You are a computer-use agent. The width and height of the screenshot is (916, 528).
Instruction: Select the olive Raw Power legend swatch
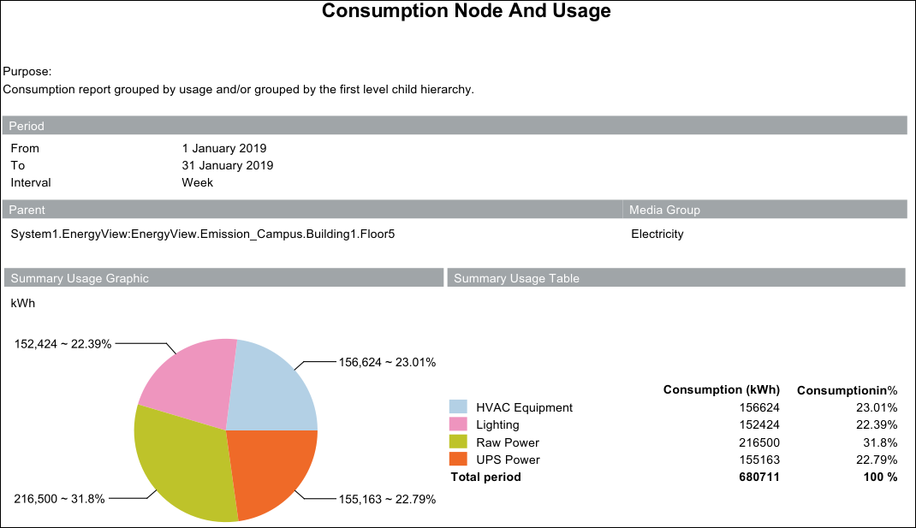click(458, 442)
